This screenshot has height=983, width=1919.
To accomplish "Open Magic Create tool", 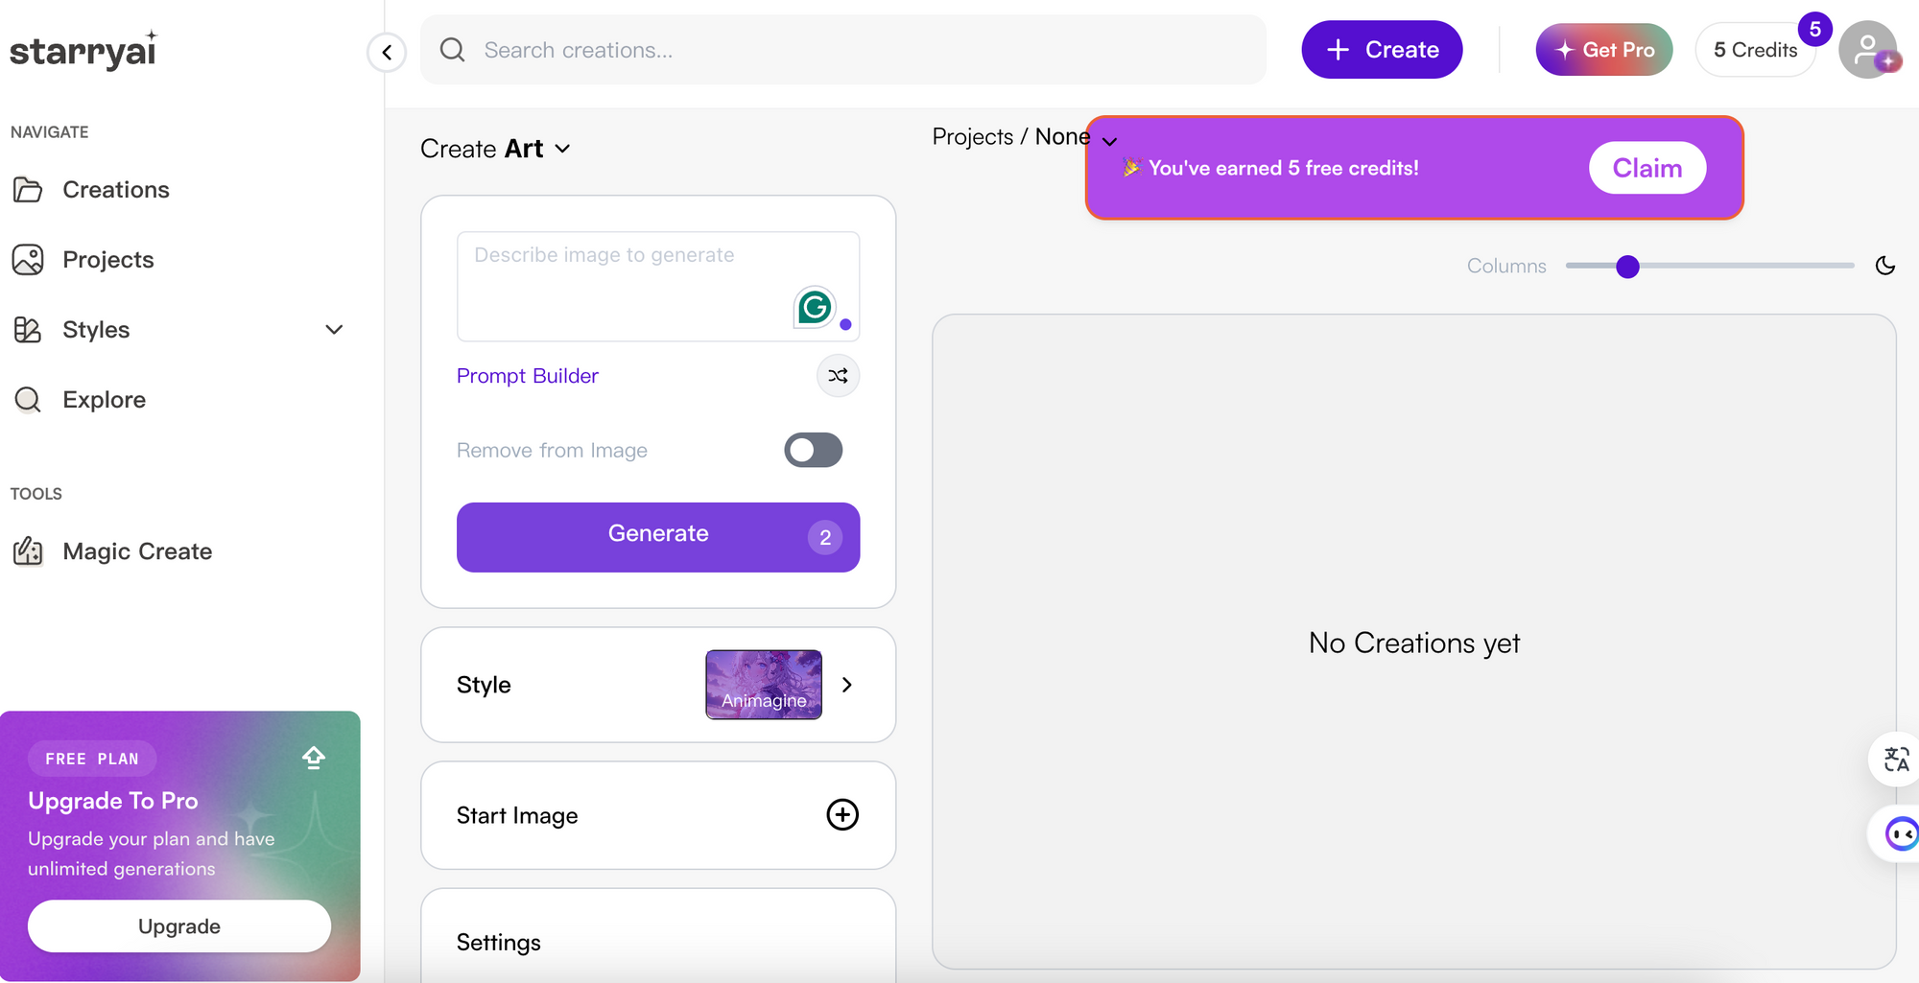I will pos(137,551).
